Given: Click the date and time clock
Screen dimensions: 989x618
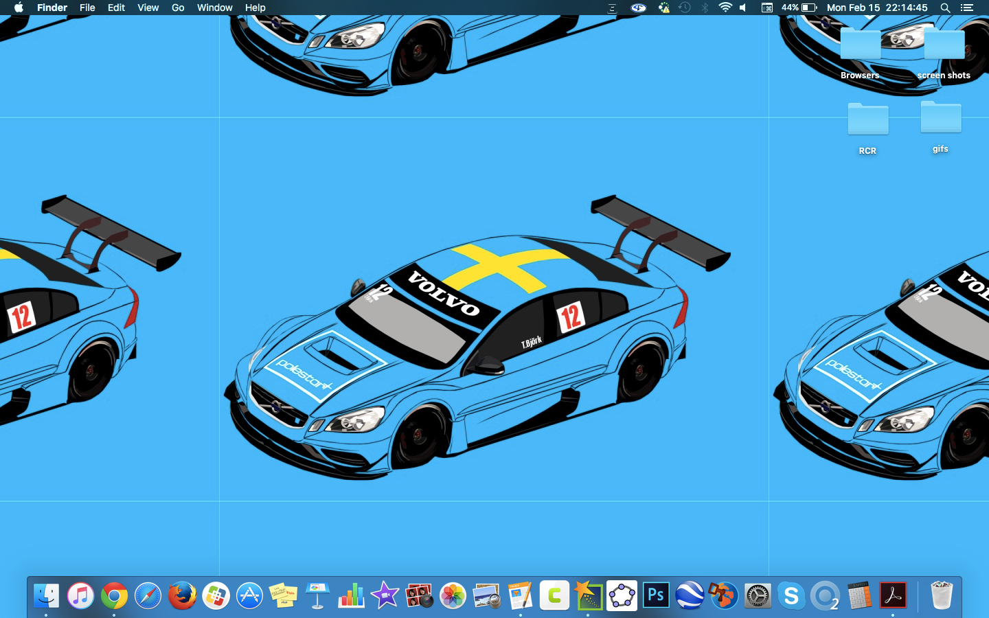Looking at the screenshot, I should click(877, 8).
